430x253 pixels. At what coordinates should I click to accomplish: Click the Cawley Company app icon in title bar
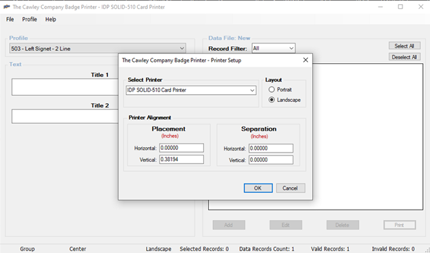pos(7,7)
